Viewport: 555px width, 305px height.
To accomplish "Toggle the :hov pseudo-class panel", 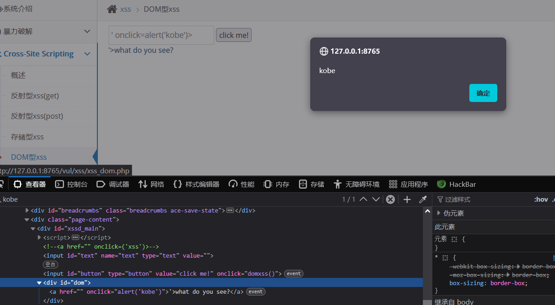I will (x=541, y=199).
